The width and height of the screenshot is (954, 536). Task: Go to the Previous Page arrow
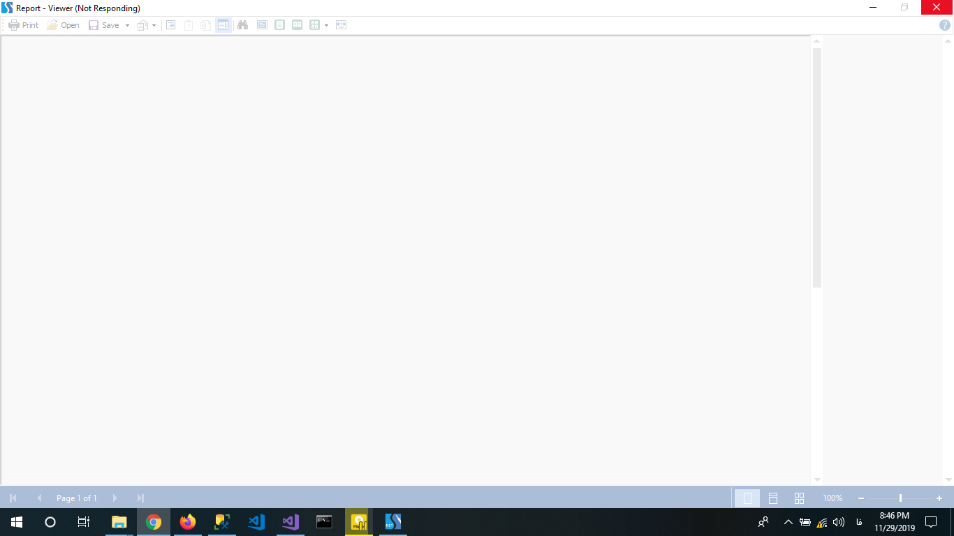(x=39, y=498)
